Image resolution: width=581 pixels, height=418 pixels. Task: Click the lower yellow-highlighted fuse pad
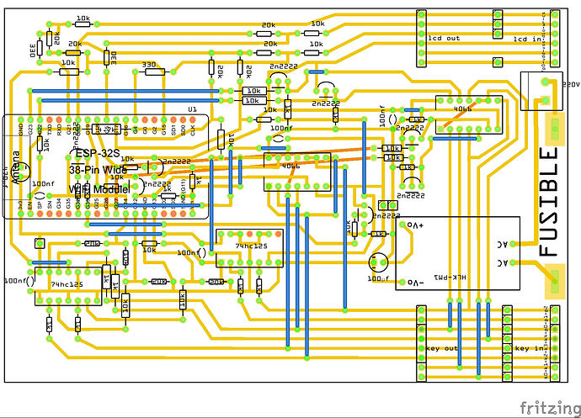(x=555, y=281)
